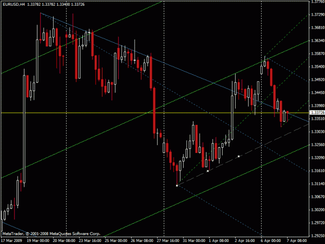Click the 1.32090 price scale label
The width and height of the screenshot is (325, 244).
click(318, 158)
